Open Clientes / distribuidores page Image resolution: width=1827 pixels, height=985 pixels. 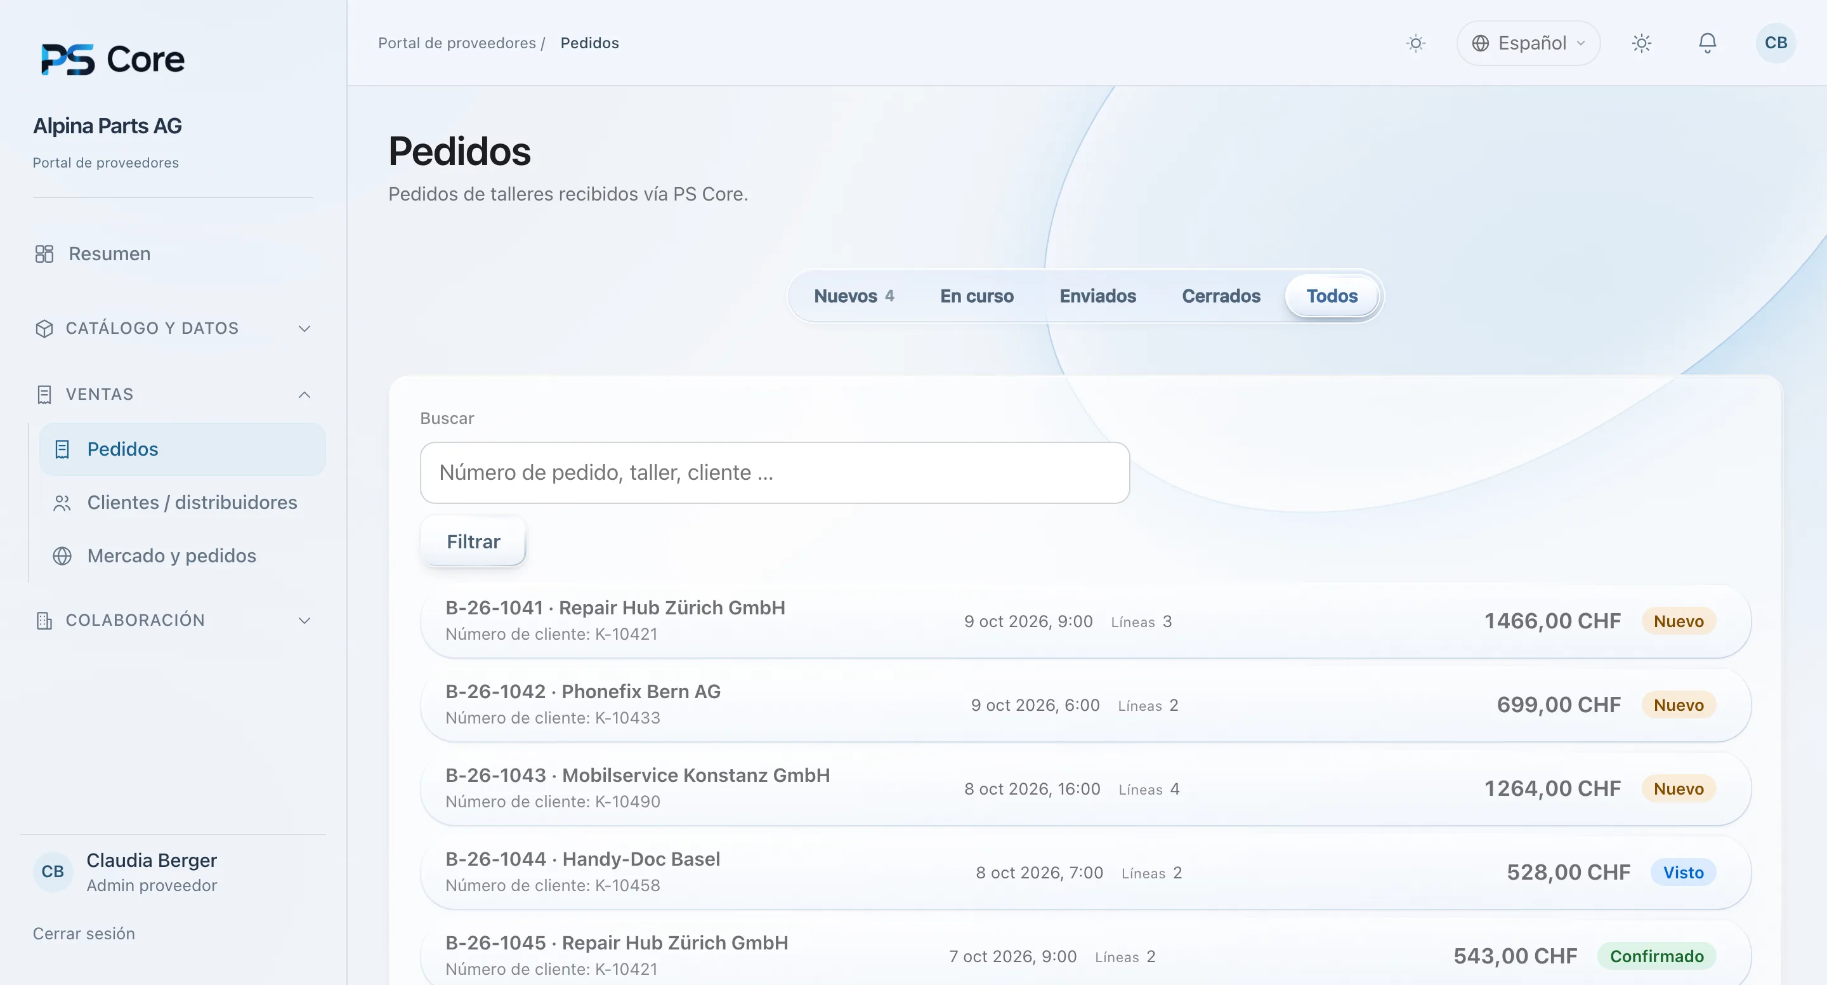point(182,503)
